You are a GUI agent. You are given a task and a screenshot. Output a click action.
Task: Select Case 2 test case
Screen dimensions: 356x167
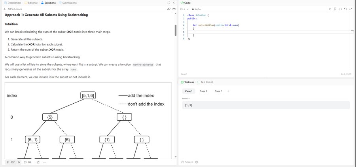(203, 91)
